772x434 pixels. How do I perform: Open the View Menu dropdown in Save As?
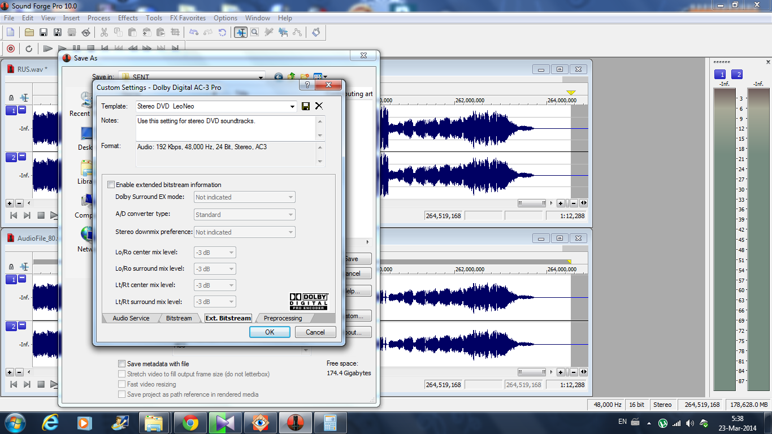coord(320,77)
